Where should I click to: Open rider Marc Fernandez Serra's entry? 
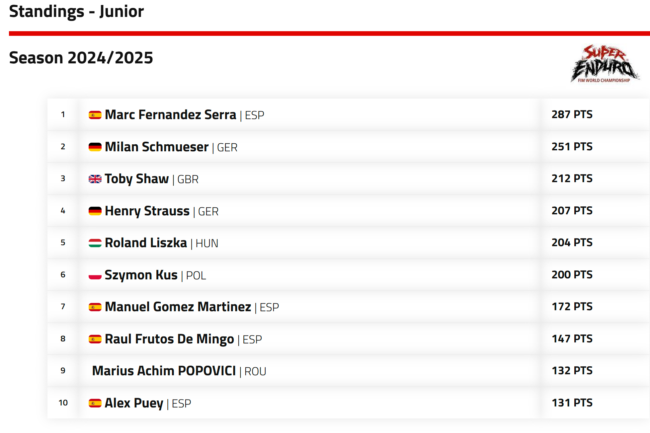tap(170, 114)
